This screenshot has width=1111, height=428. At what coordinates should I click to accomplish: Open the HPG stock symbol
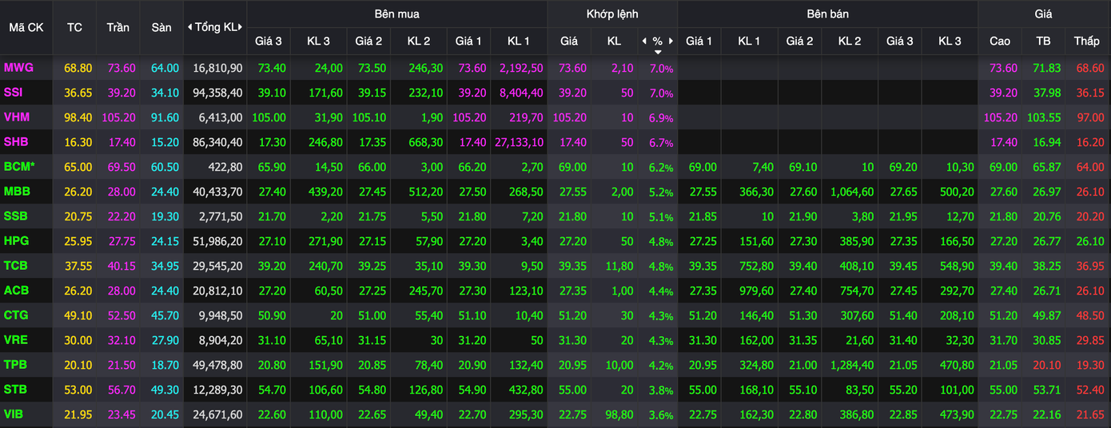(16, 241)
